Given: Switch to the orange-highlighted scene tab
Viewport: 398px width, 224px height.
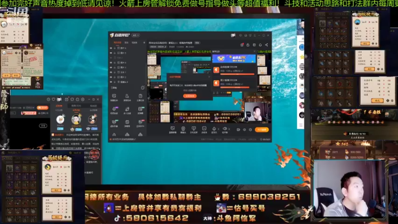Looking at the screenshot, I should point(117,42).
